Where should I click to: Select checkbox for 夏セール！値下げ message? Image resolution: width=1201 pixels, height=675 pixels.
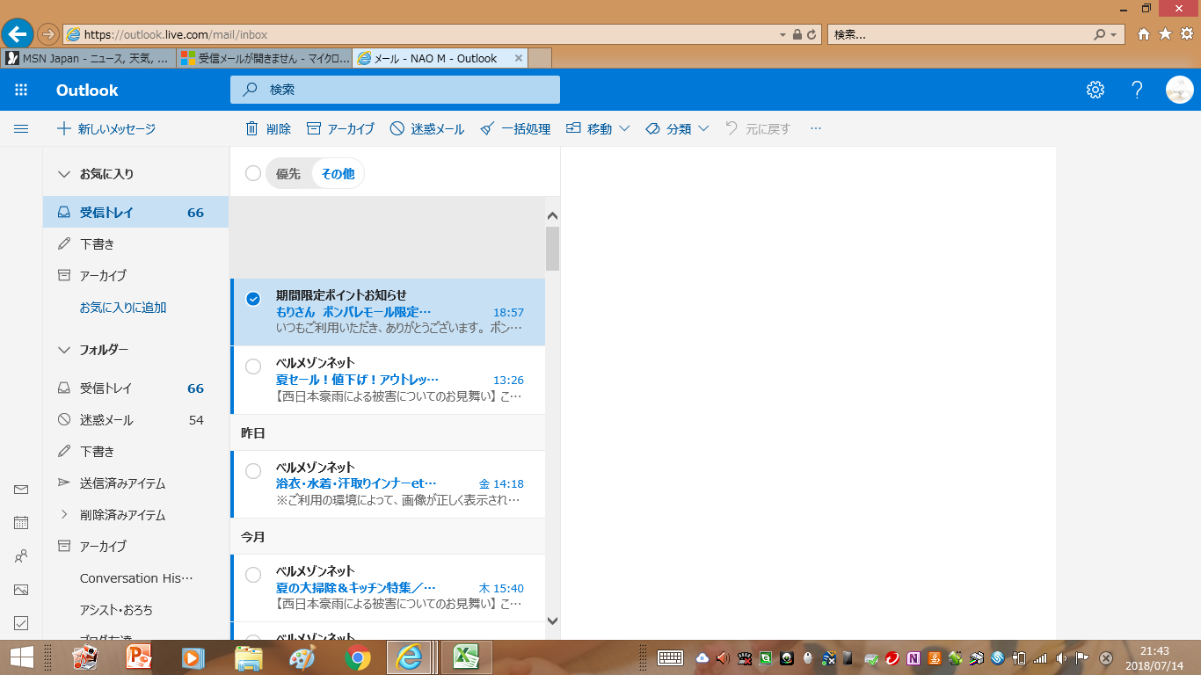253,367
